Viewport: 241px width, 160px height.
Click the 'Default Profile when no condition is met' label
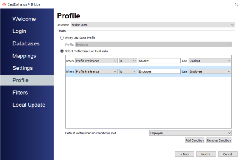pyautogui.click(x=91, y=133)
